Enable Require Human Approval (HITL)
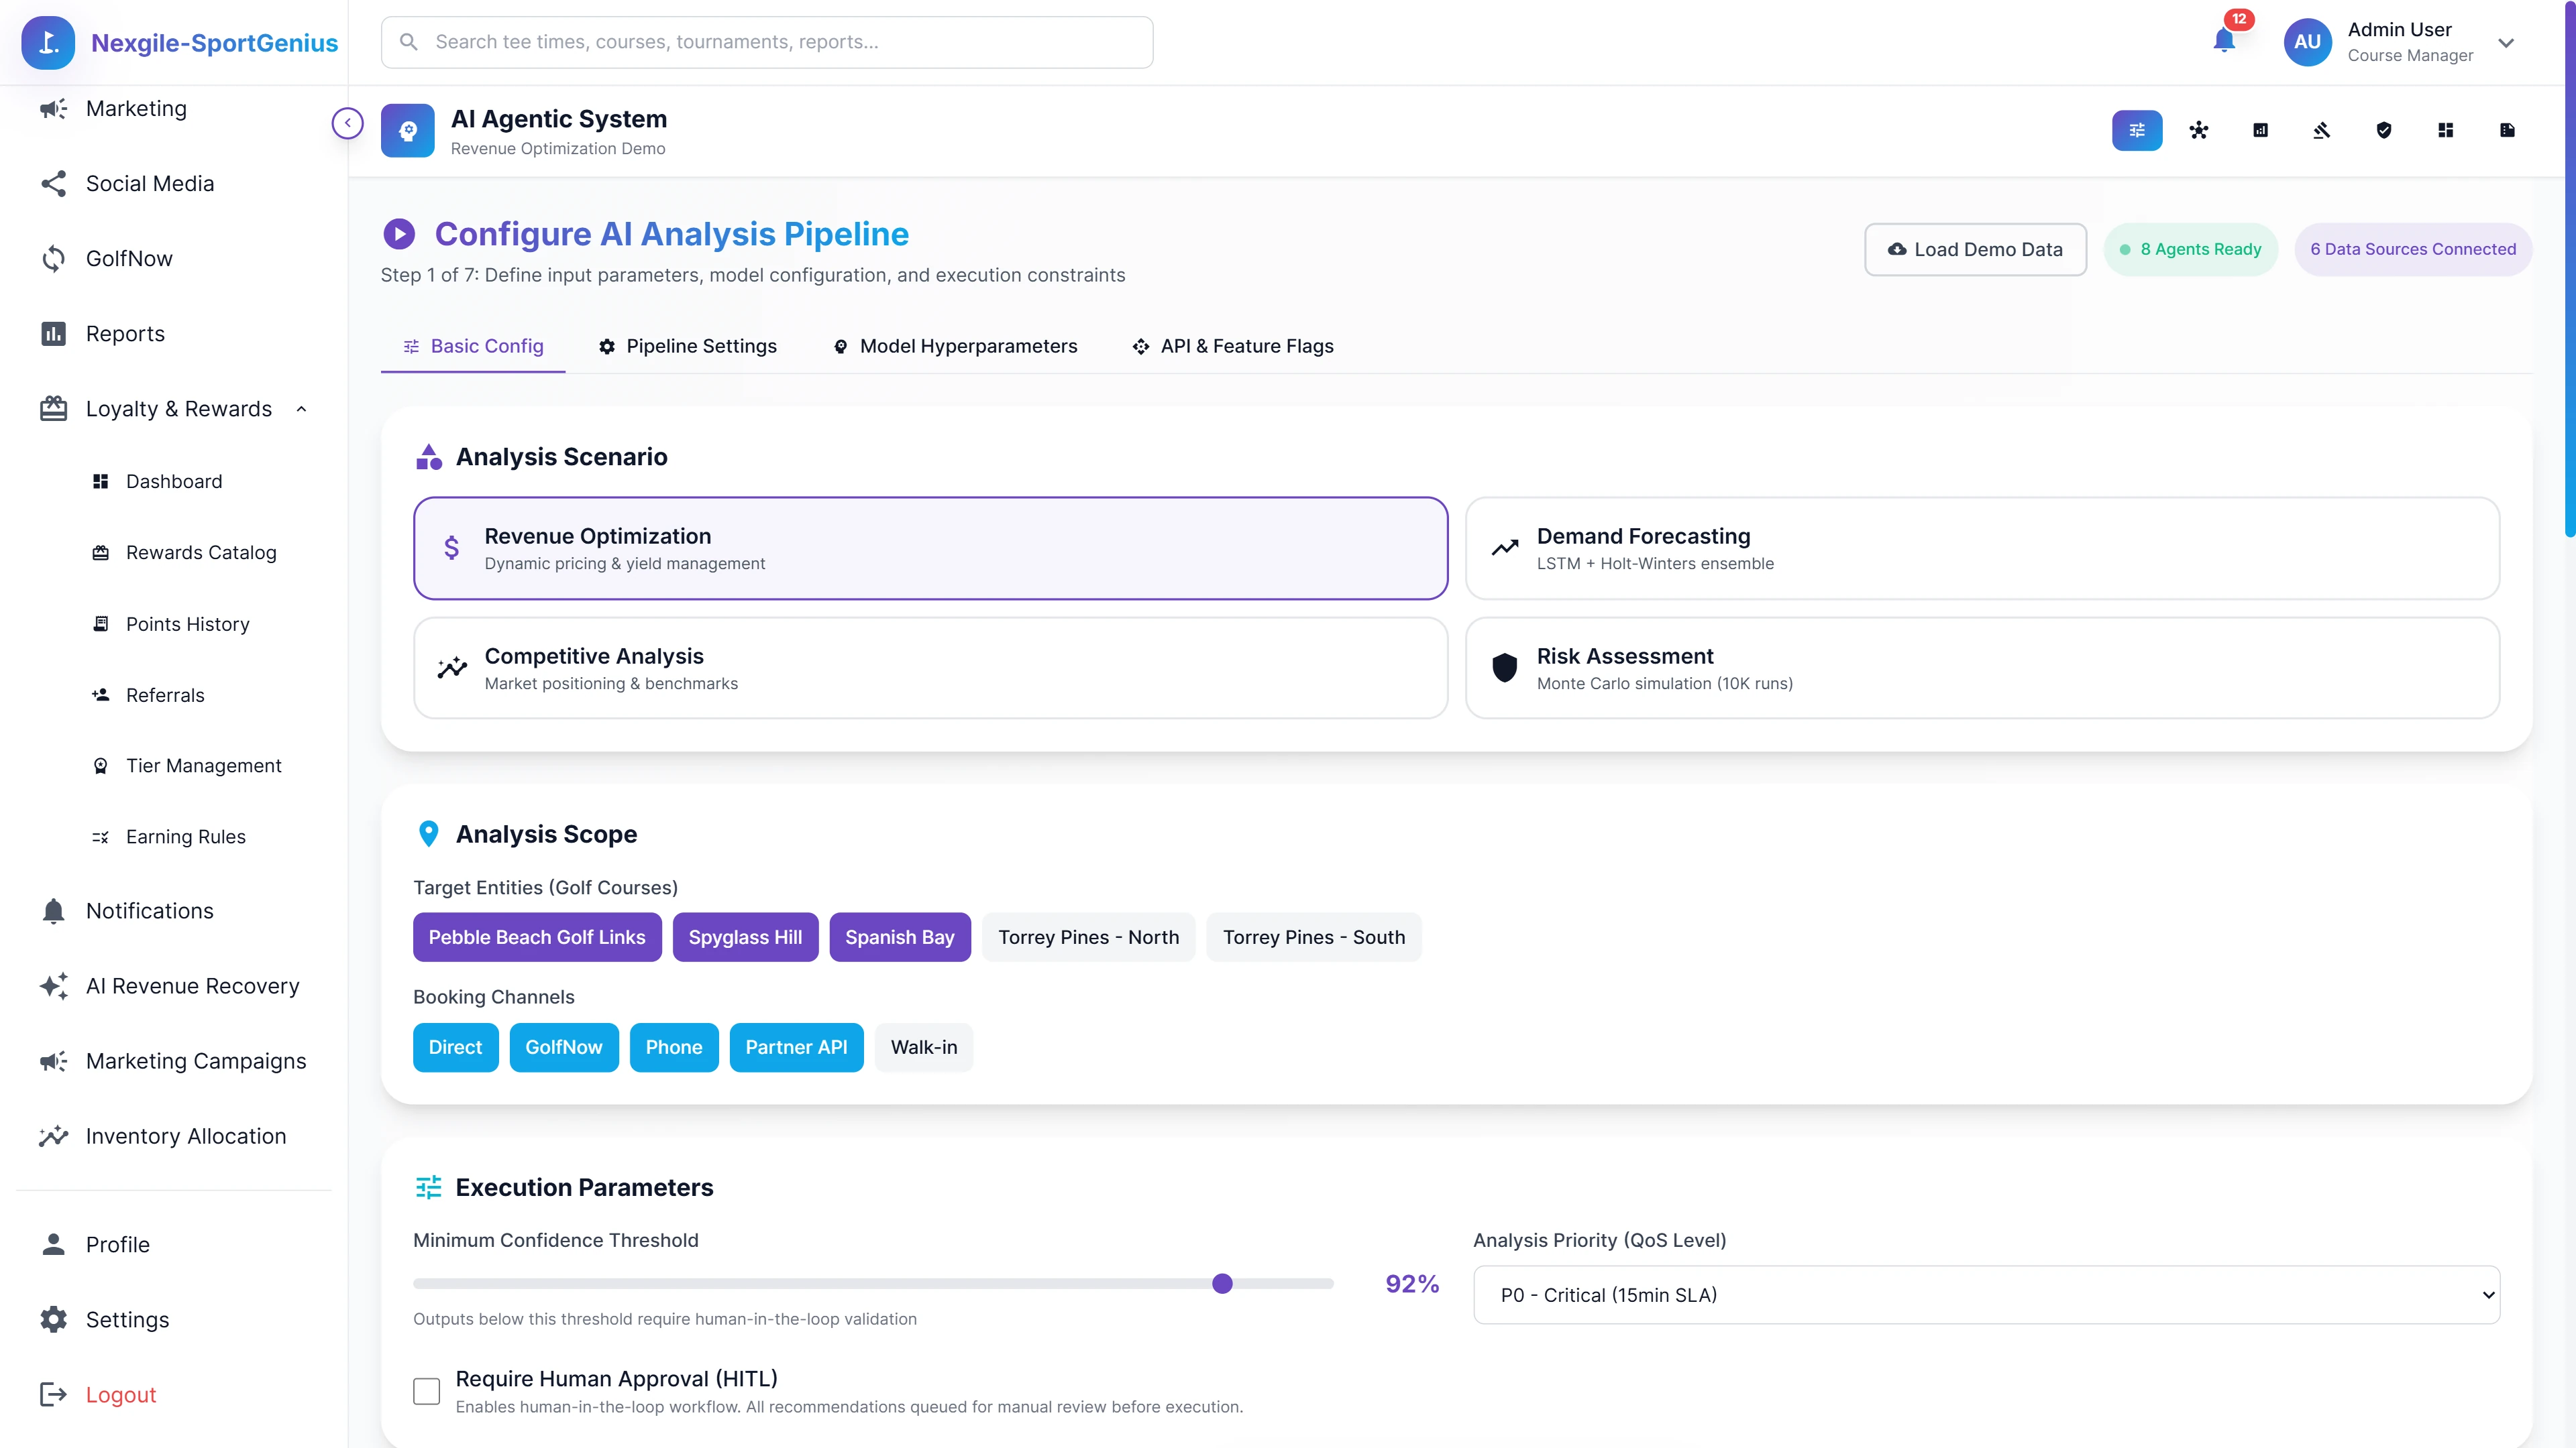 [x=427, y=1391]
